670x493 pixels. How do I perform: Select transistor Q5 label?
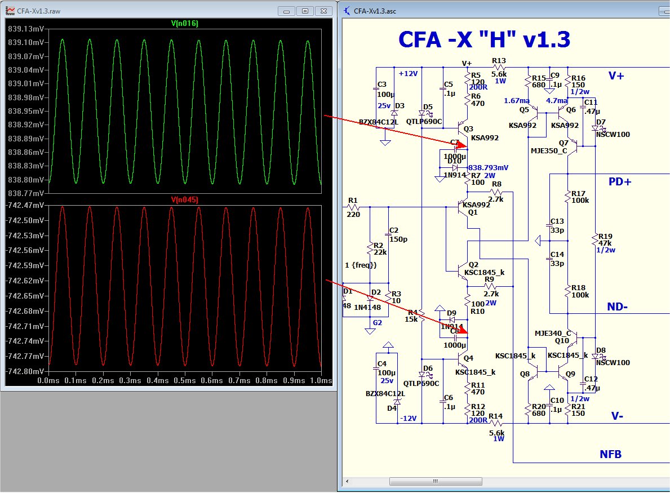pos(524,110)
